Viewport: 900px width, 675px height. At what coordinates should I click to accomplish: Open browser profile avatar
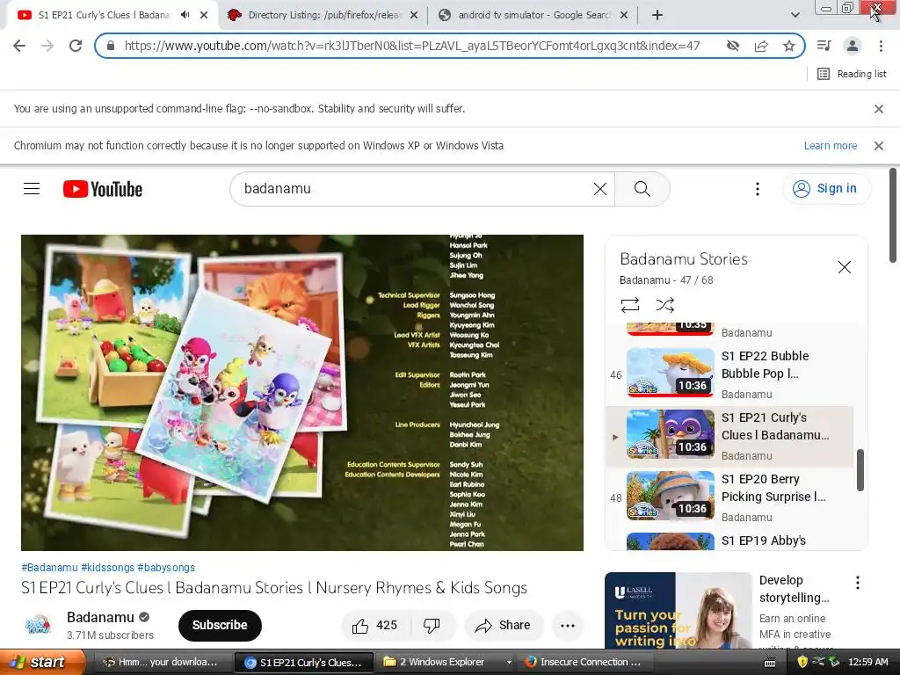pyautogui.click(x=853, y=46)
